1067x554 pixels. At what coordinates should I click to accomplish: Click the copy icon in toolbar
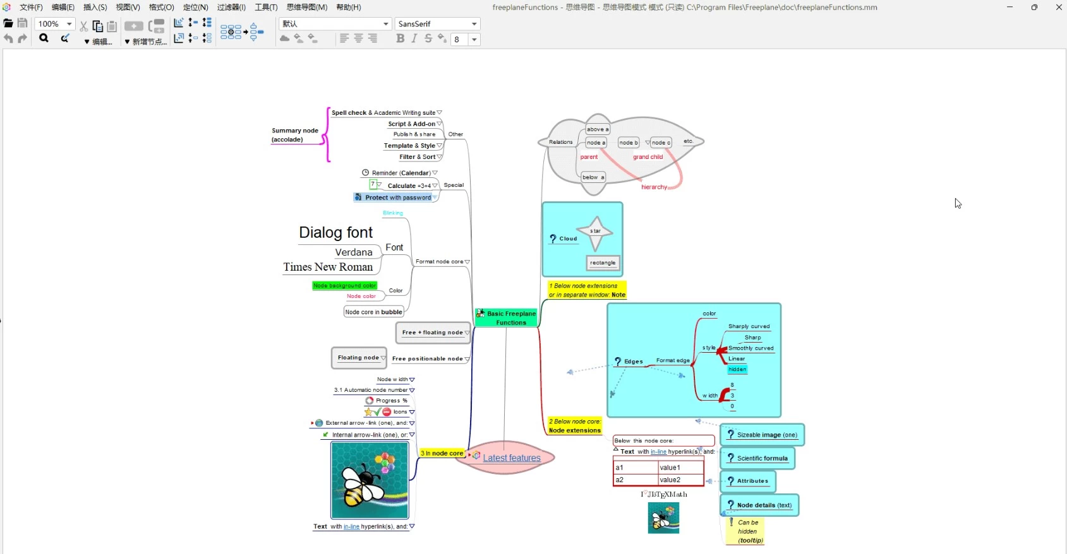(98, 26)
